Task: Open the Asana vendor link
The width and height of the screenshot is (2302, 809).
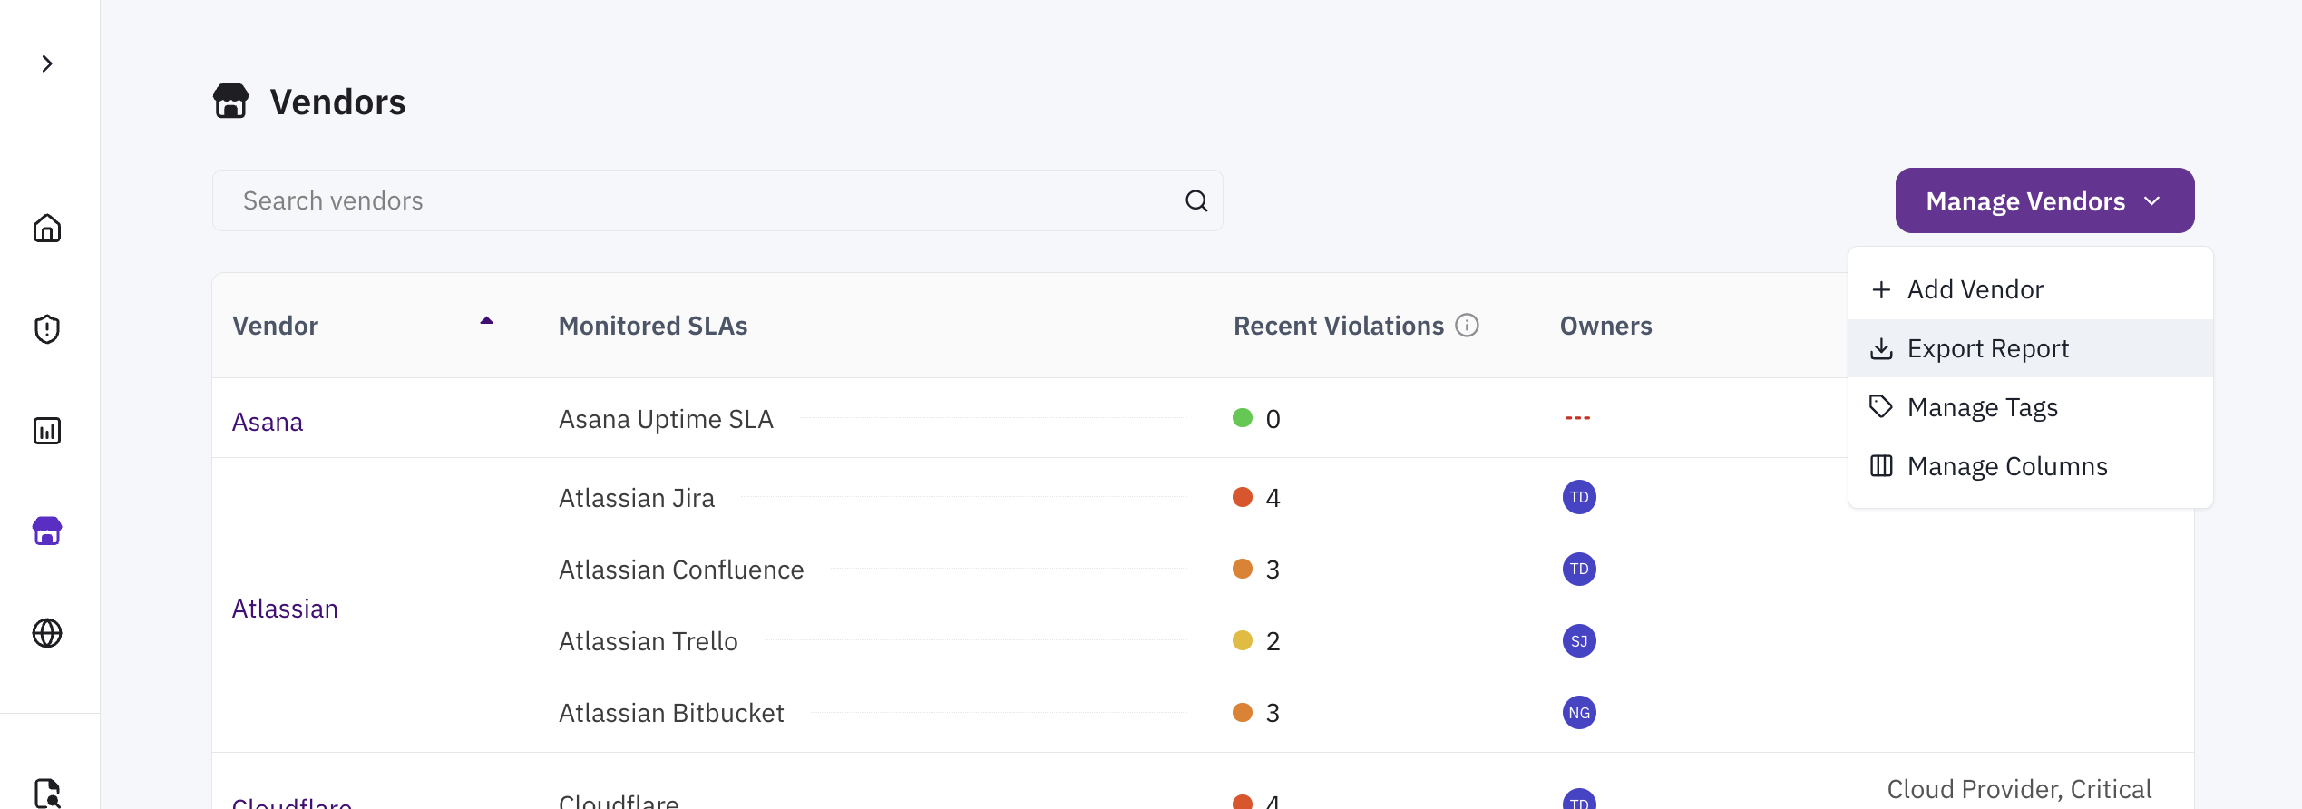Action: coord(268,422)
